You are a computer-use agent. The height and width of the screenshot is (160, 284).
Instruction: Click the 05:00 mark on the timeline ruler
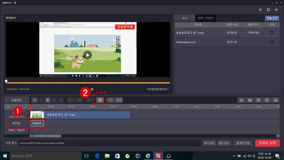(x=92, y=106)
